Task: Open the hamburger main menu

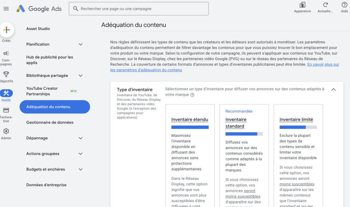Action: [x=6, y=9]
